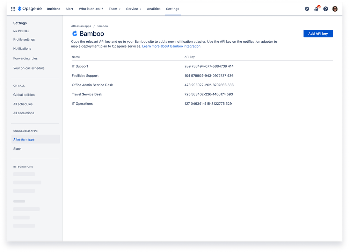This screenshot has width=349, height=252.
Task: Open the Analitics menu item
Action: (154, 9)
